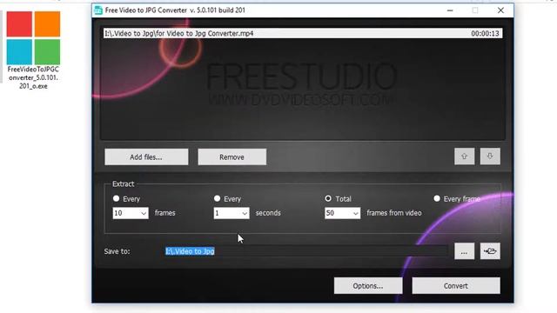The height and width of the screenshot is (313, 557).
Task: Select the Video to Jpg Converter.mp4 file row
Action: (303, 33)
